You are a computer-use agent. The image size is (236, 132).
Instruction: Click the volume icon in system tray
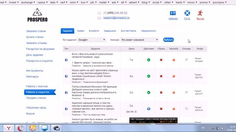click(x=223, y=128)
